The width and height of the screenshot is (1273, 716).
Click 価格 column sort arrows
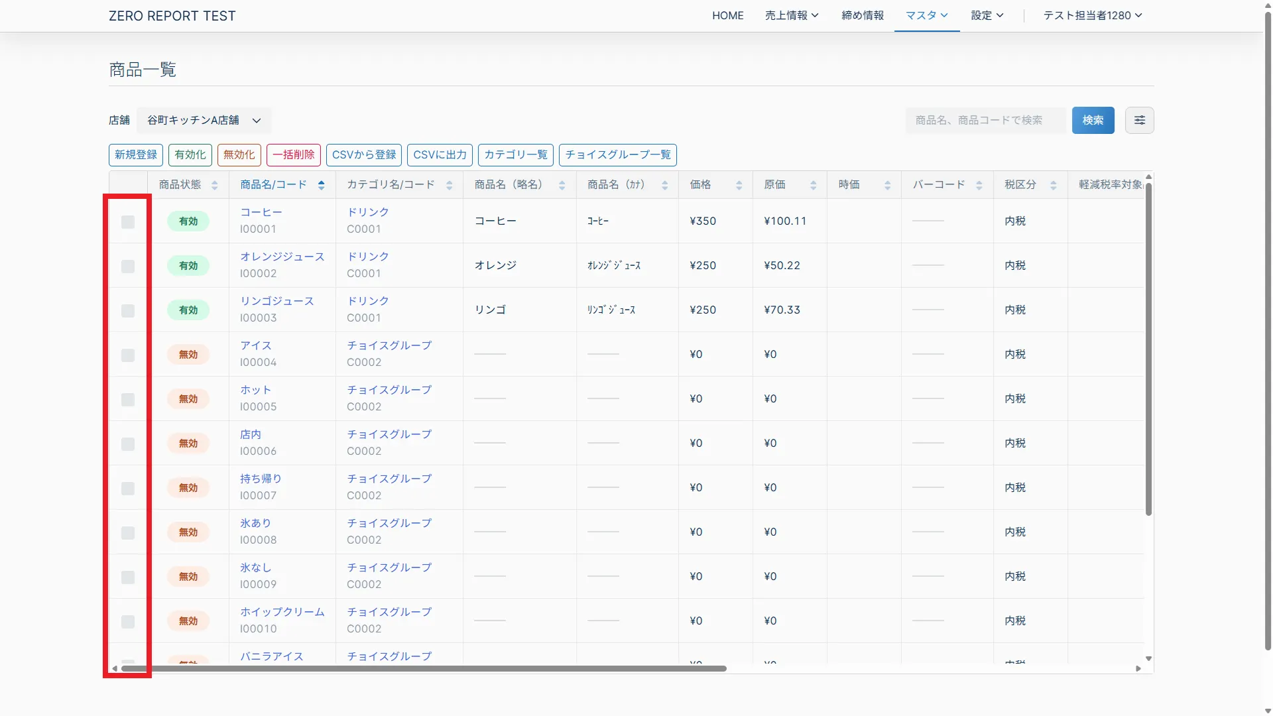(739, 185)
